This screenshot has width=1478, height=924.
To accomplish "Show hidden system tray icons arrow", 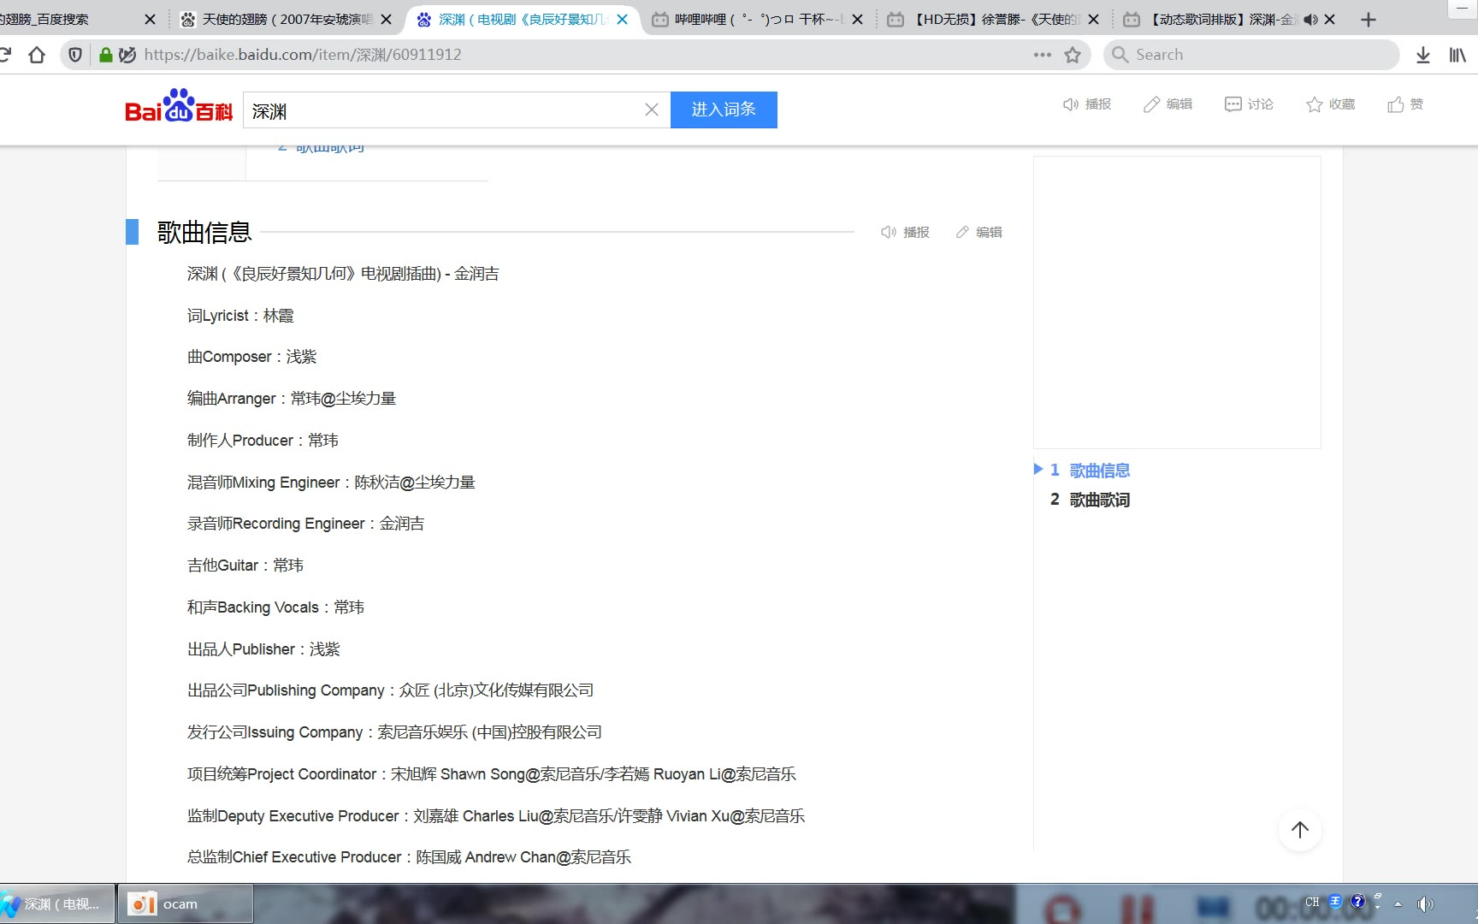I will pos(1398,903).
